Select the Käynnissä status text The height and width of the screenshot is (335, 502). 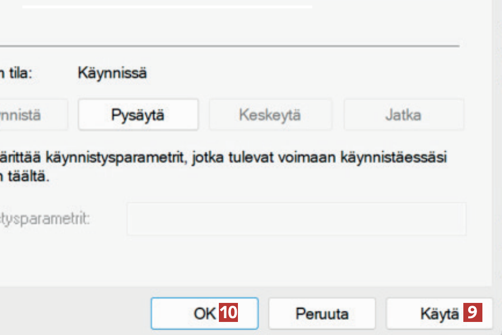(x=112, y=73)
